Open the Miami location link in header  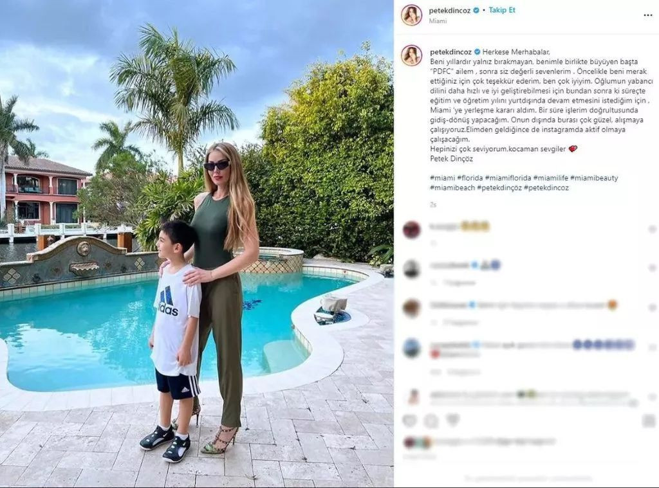pyautogui.click(x=438, y=21)
